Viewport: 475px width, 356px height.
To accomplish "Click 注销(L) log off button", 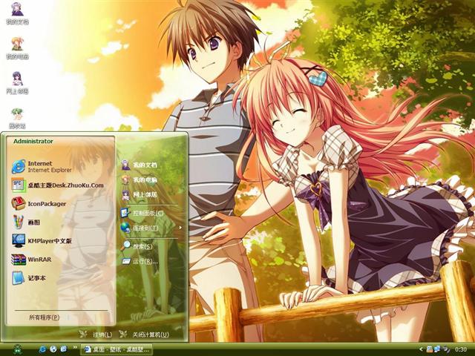I will tap(96, 334).
